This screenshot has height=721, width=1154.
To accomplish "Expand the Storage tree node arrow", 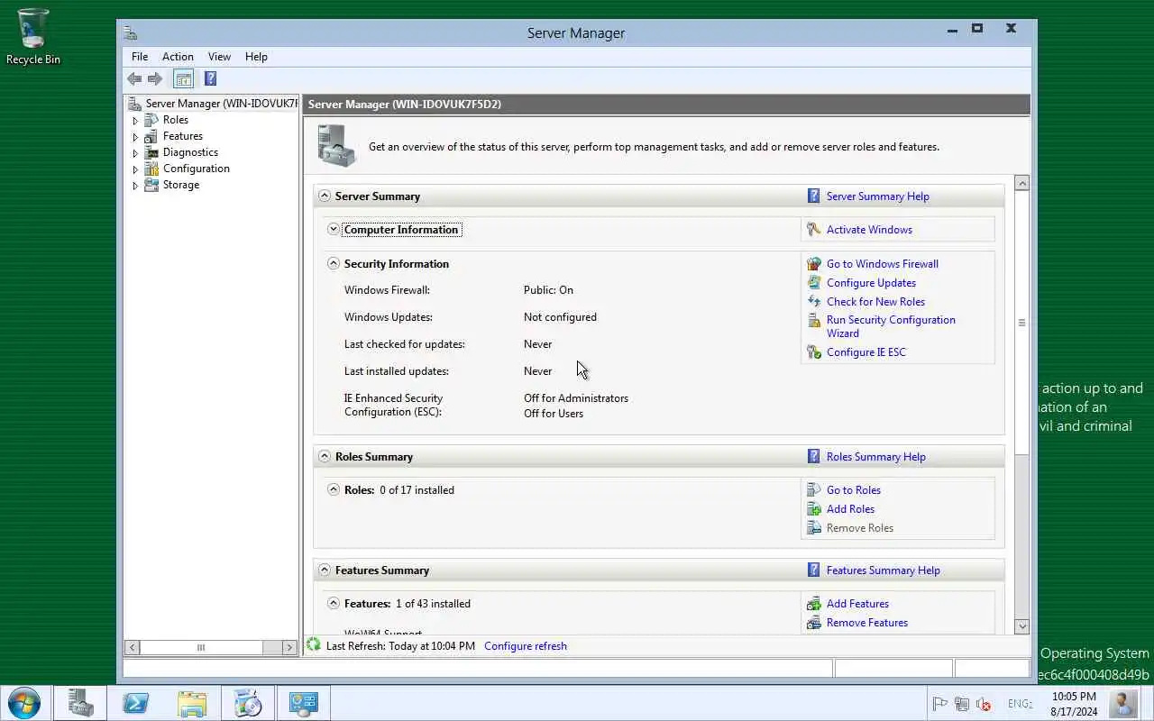I will [135, 186].
